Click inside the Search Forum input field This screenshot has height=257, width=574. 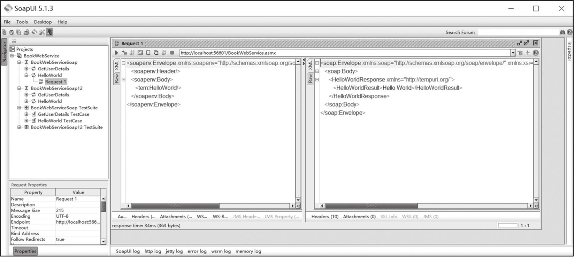pos(518,32)
